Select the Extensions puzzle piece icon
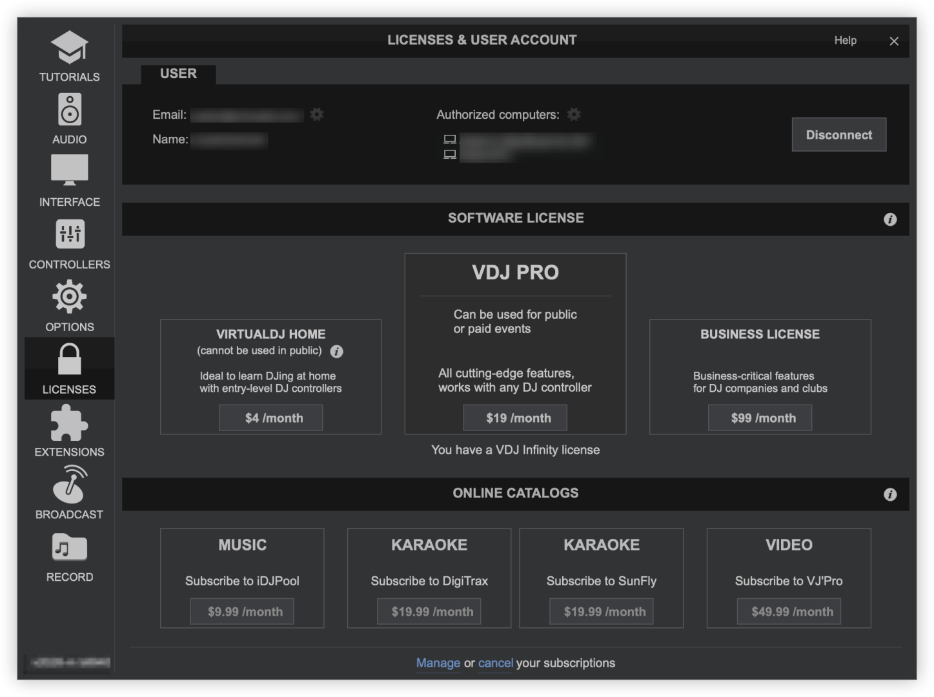This screenshot has width=934, height=697. point(69,423)
